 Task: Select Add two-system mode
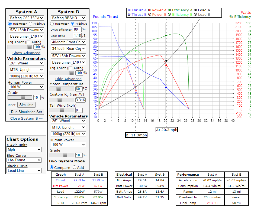[x=74, y=168]
